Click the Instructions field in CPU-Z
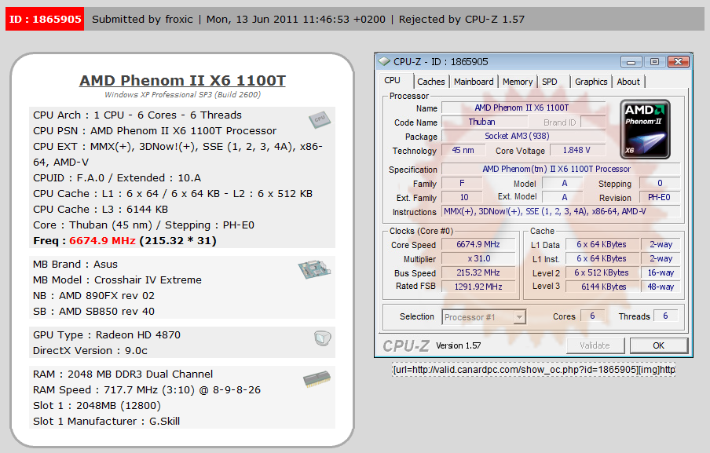This screenshot has width=710, height=453. click(x=561, y=211)
